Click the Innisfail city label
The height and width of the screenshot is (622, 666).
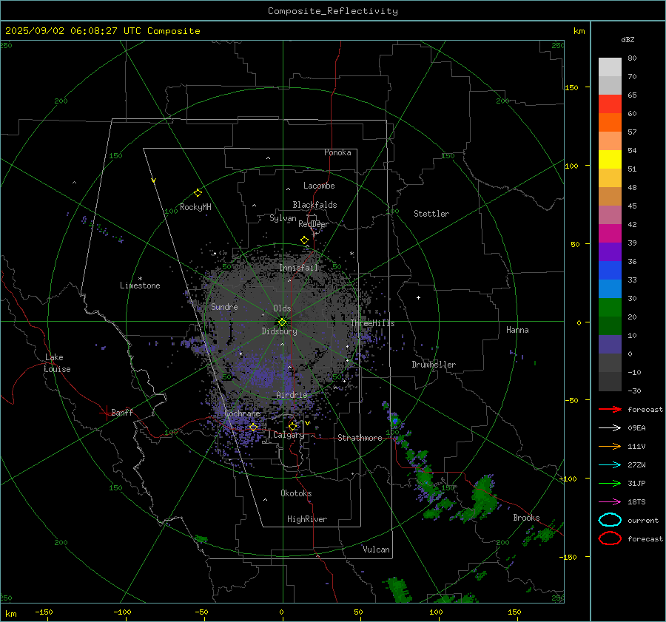[x=298, y=268]
